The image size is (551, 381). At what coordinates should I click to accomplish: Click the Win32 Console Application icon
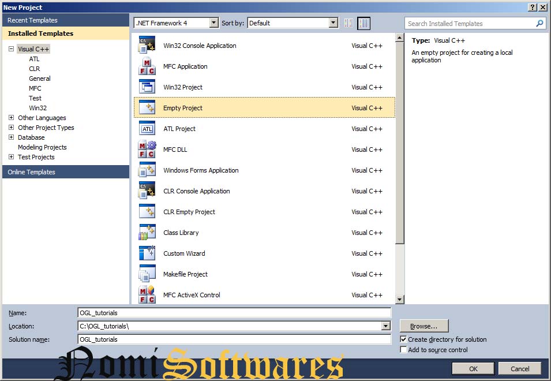[x=147, y=46]
